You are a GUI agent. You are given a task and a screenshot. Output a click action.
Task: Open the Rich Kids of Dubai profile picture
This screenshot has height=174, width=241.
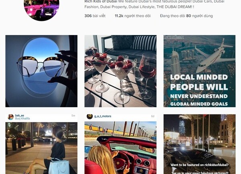pyautogui.click(x=41, y=10)
